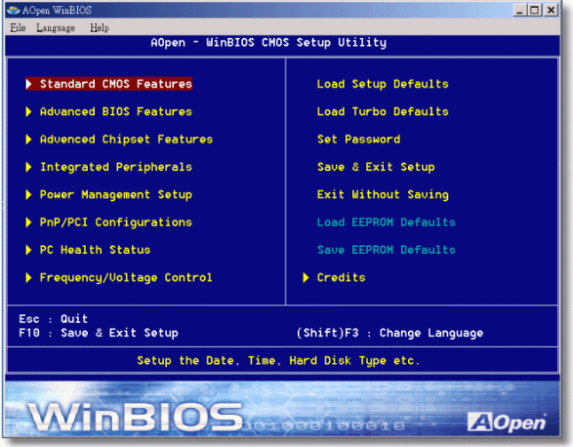
Task: Open PnP/PCI Configurations
Action: (116, 222)
